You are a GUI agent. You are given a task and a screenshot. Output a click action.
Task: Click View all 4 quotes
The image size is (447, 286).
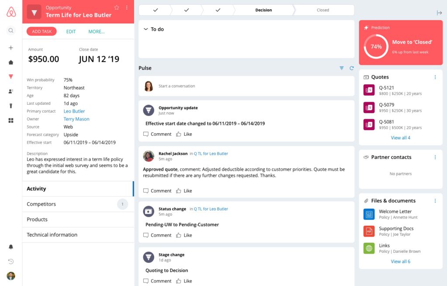click(x=401, y=138)
